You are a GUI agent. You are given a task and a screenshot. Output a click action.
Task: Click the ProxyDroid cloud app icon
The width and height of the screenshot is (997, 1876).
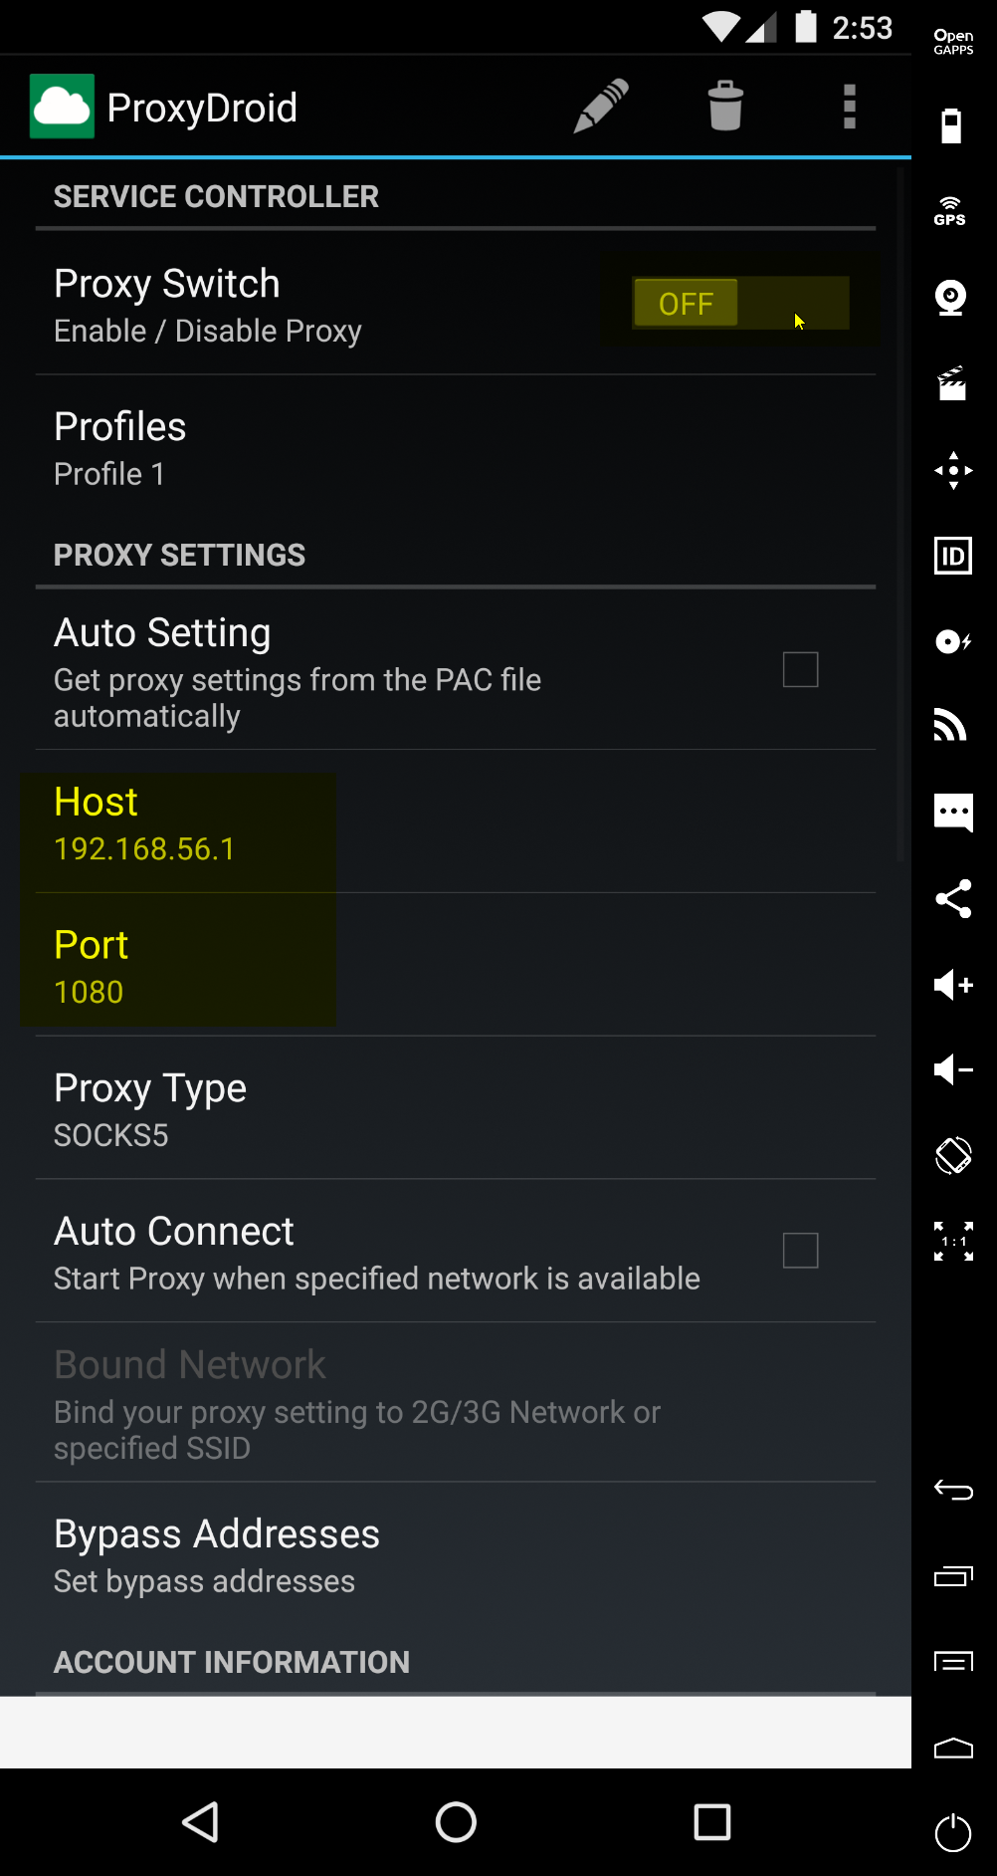62,107
